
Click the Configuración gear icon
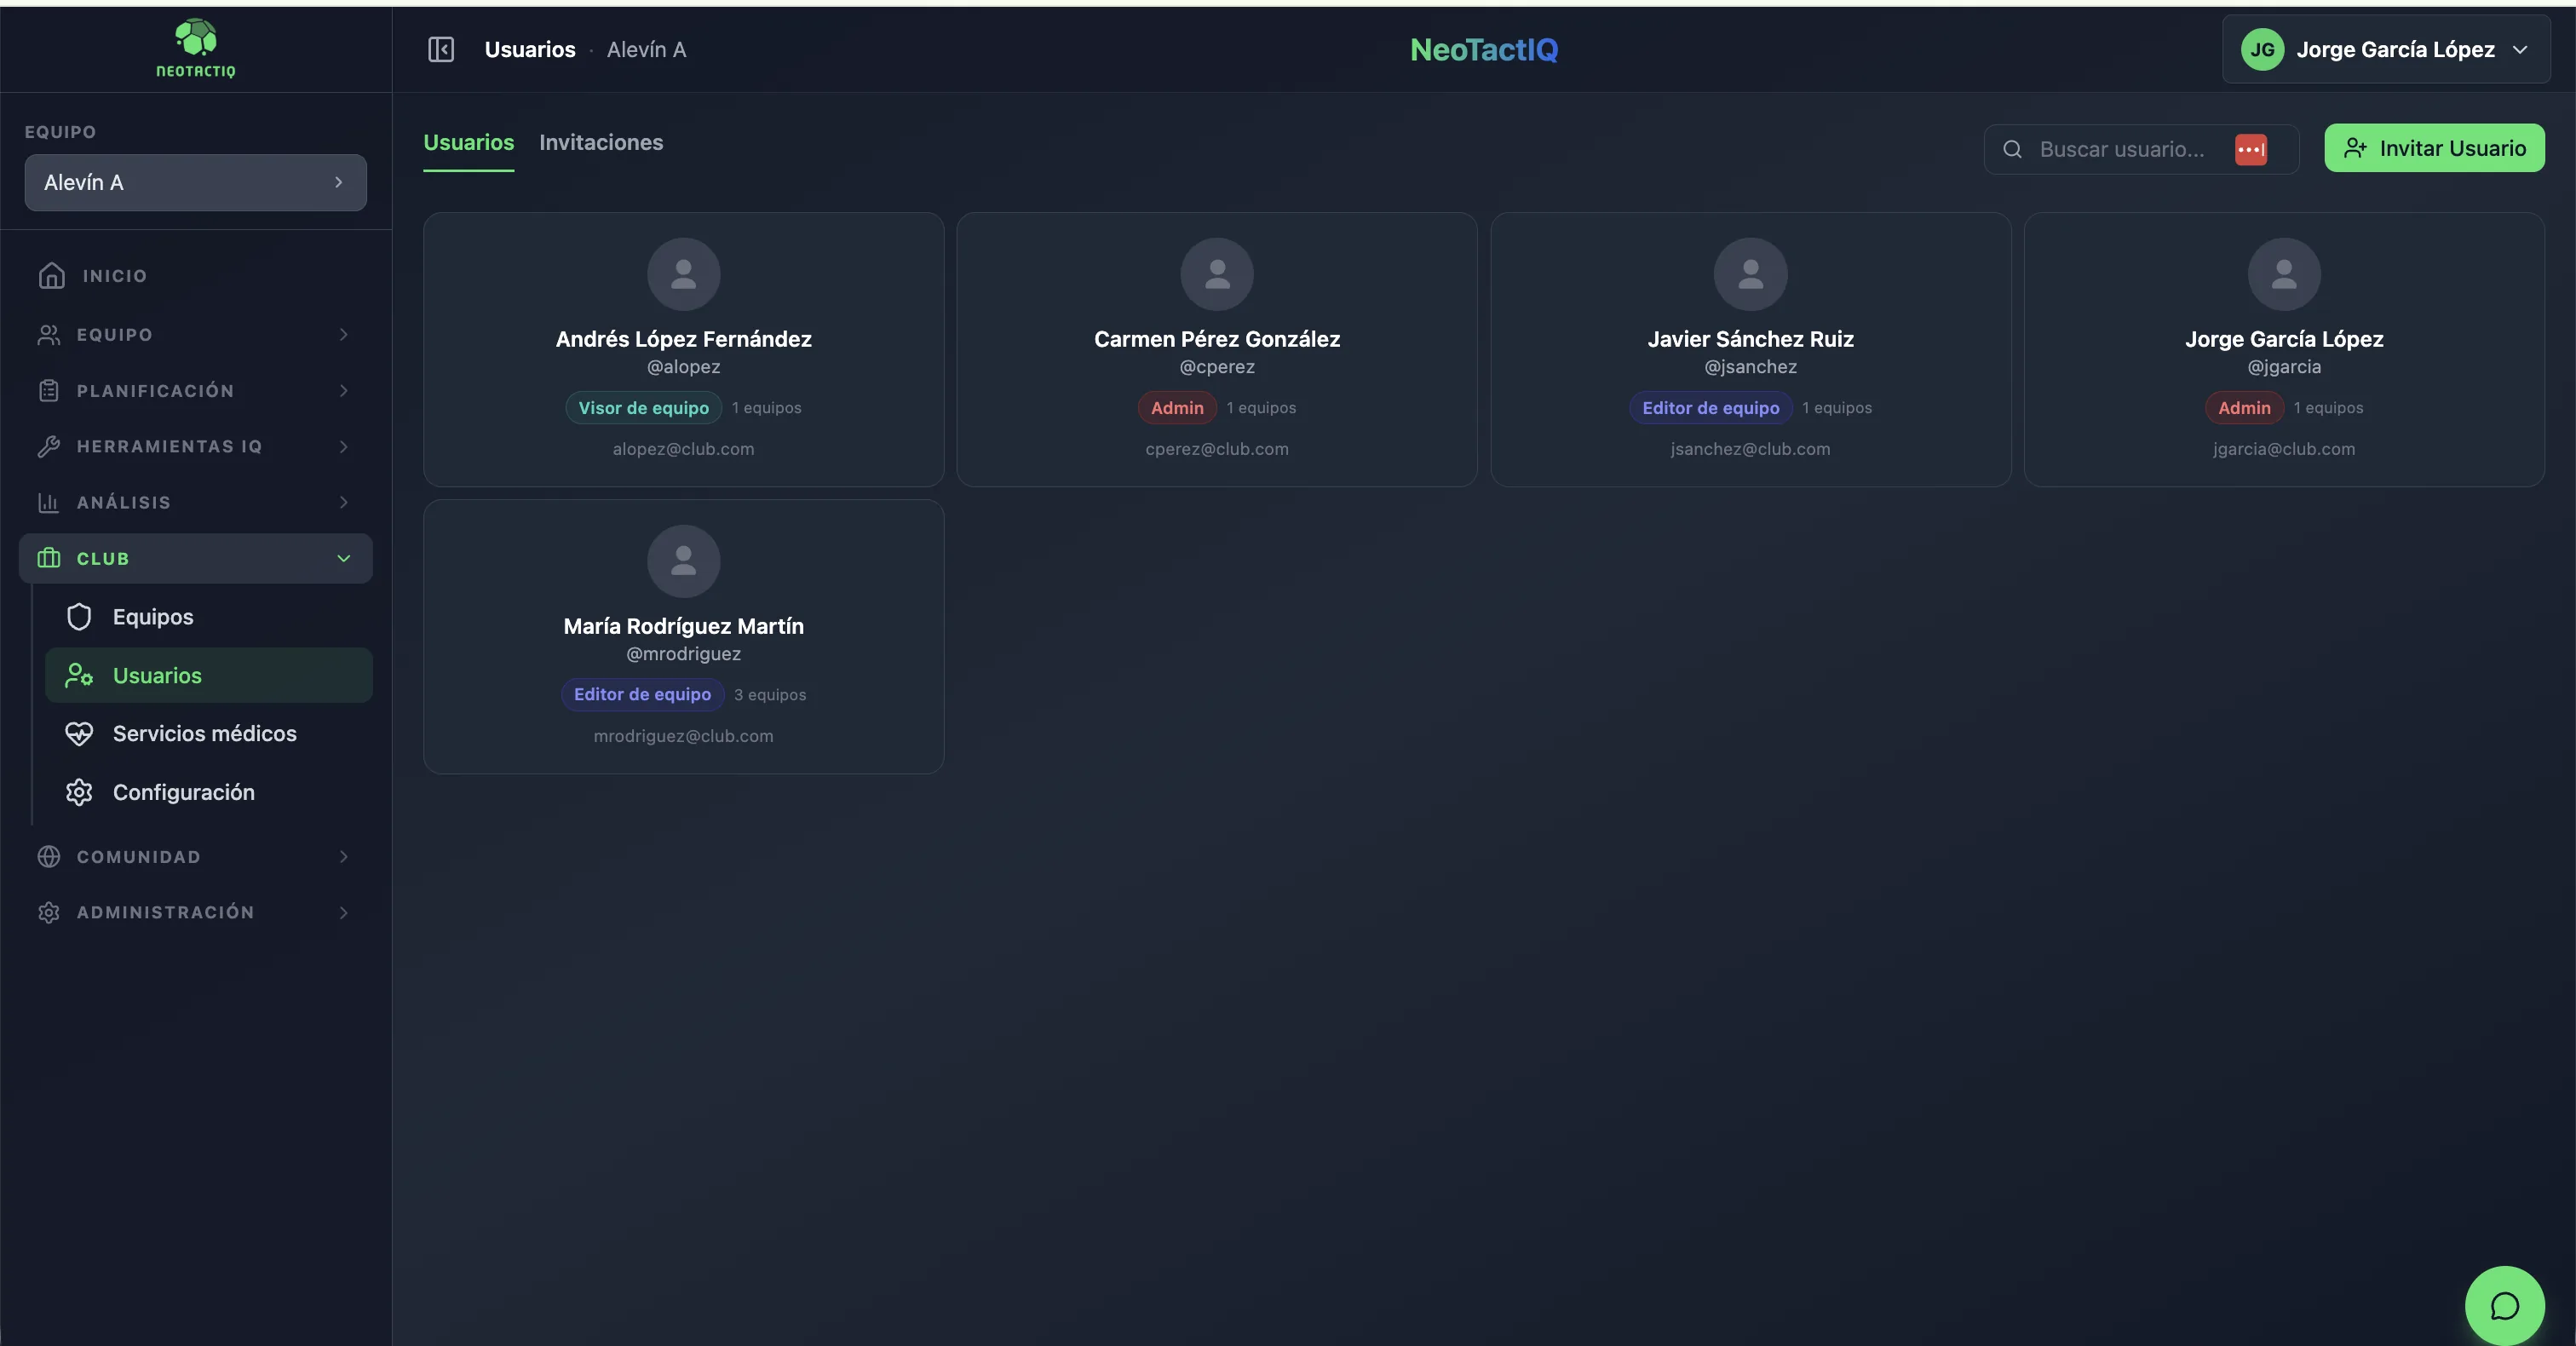click(x=79, y=792)
